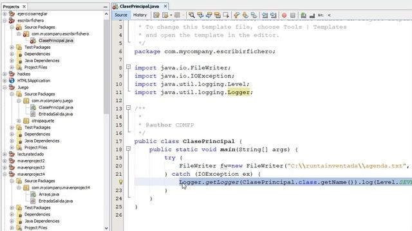The width and height of the screenshot is (412, 231).
Task: Jump to Previous Bookmark icon
Action: 237,15
